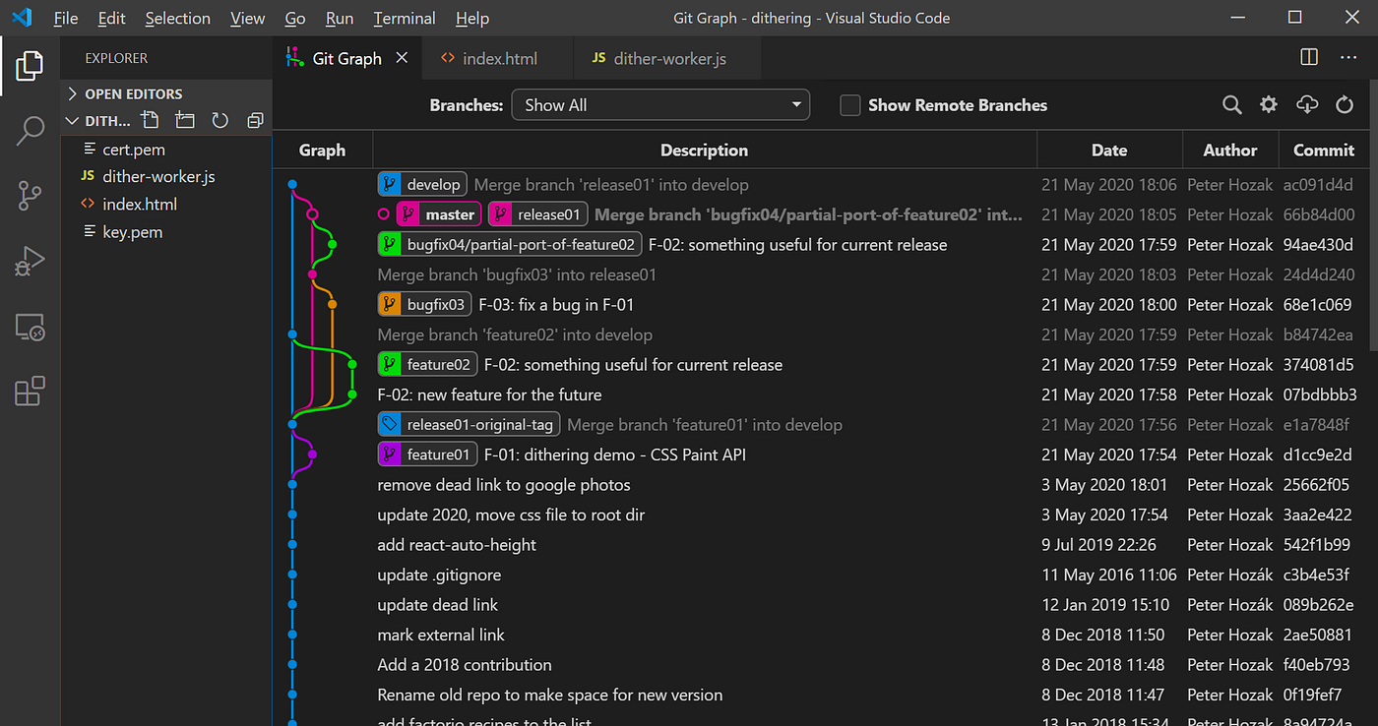This screenshot has height=726, width=1378.
Task: Click the uncommitted hollow node beside master
Action: (x=384, y=214)
